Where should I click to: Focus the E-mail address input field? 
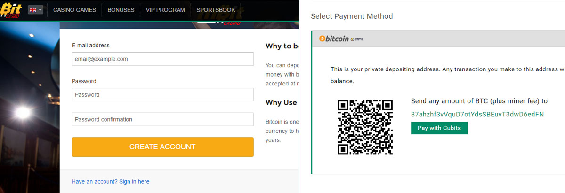(162, 59)
